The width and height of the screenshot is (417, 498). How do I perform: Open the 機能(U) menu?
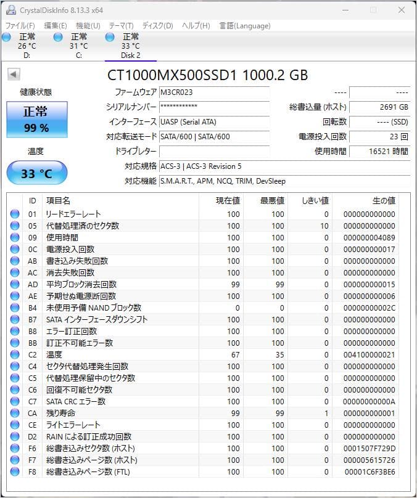click(x=88, y=26)
